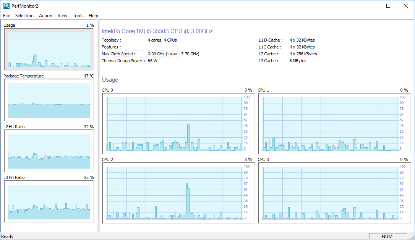Viewport: 415px width, 240px height.
Task: Click the 'CPU 3' graph label
Action: point(263,159)
